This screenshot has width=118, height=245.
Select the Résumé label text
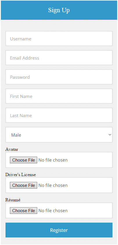click(13, 200)
